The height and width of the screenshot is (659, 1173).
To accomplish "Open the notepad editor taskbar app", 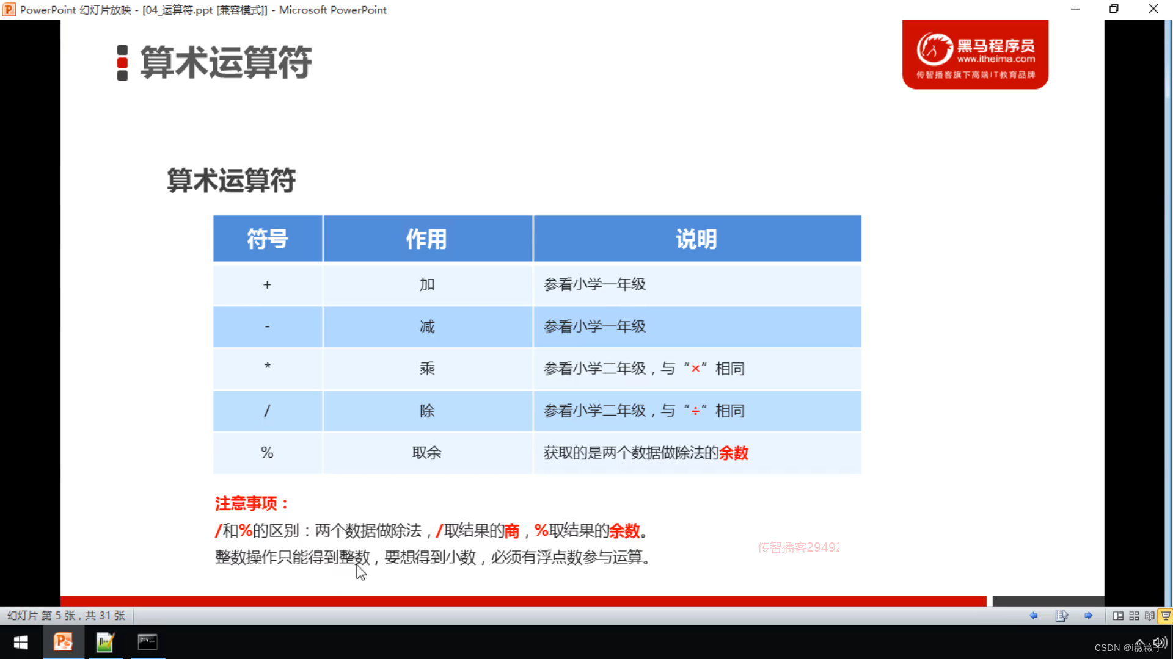I will coord(105,642).
